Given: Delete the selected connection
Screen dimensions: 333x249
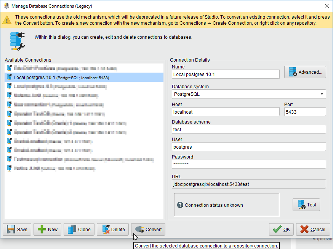Looking at the screenshot, I should (x=113, y=229).
